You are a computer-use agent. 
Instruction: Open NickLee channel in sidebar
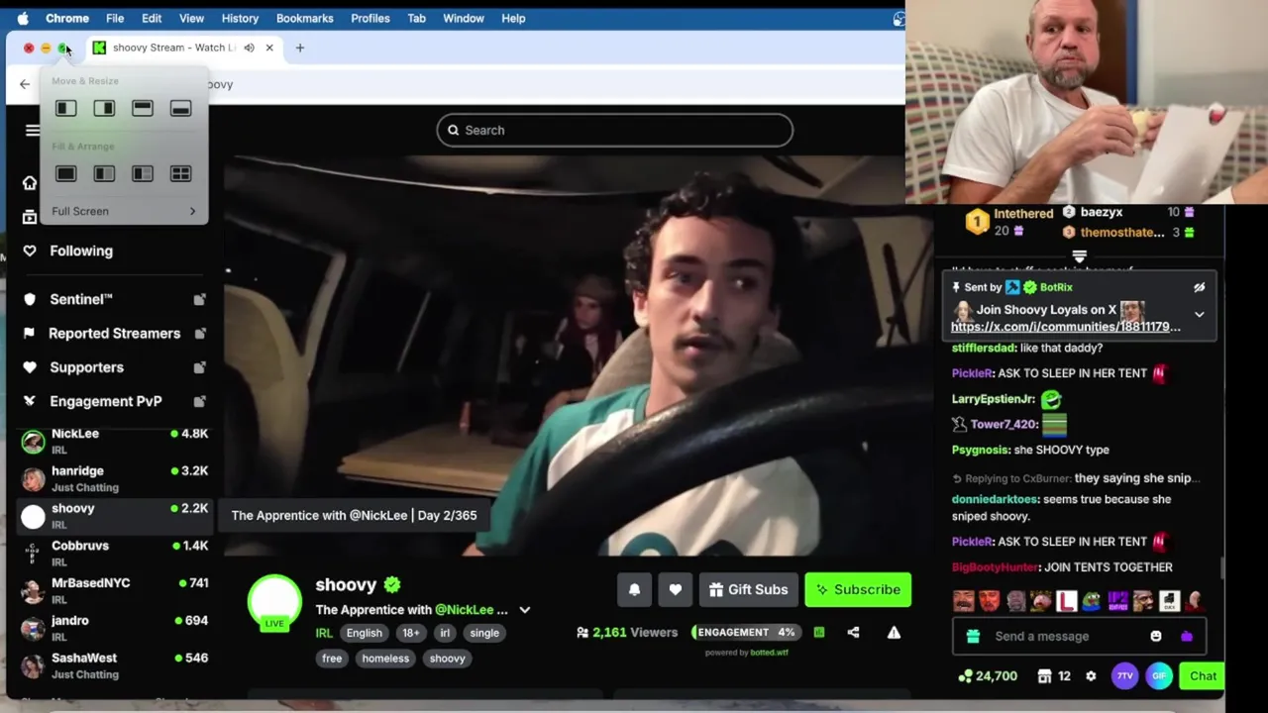(114, 441)
